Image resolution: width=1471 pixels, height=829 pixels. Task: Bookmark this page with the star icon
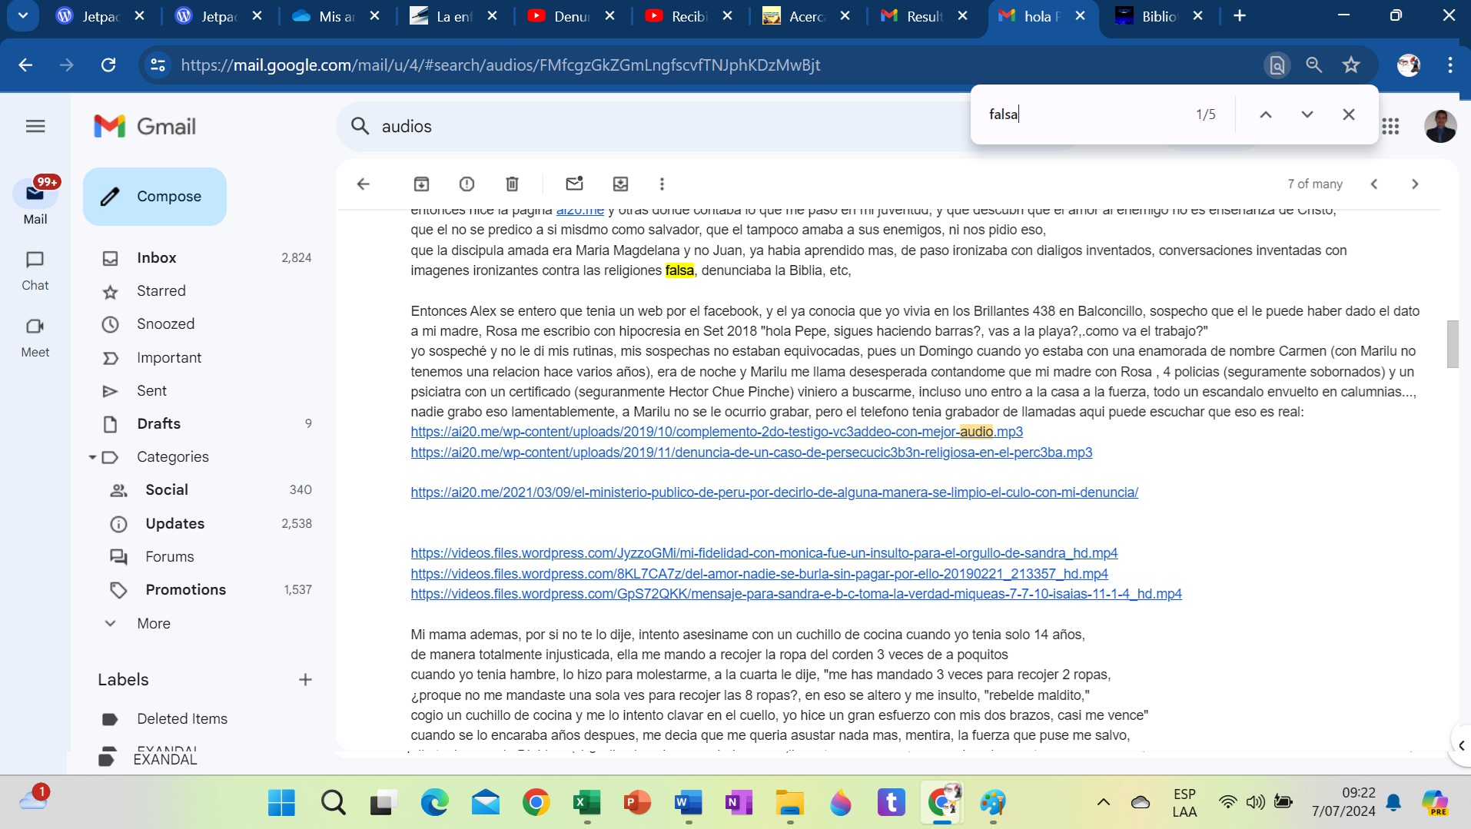click(1351, 65)
